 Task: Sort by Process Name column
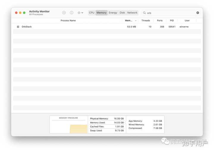pos(68,21)
